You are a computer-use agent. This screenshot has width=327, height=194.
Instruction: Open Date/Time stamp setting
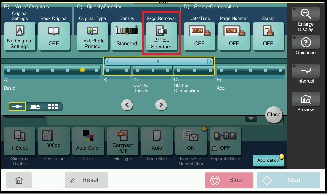pyautogui.click(x=199, y=37)
